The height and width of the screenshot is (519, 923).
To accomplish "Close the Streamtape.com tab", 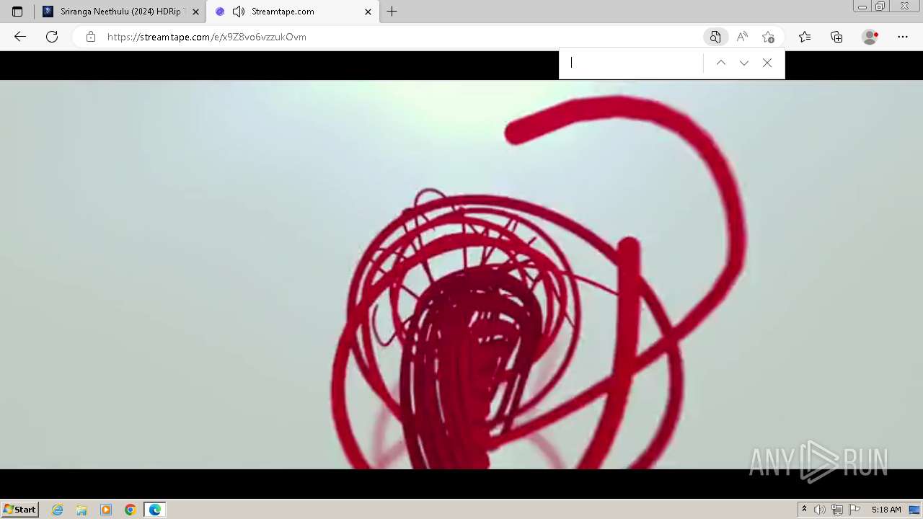I will pyautogui.click(x=368, y=12).
